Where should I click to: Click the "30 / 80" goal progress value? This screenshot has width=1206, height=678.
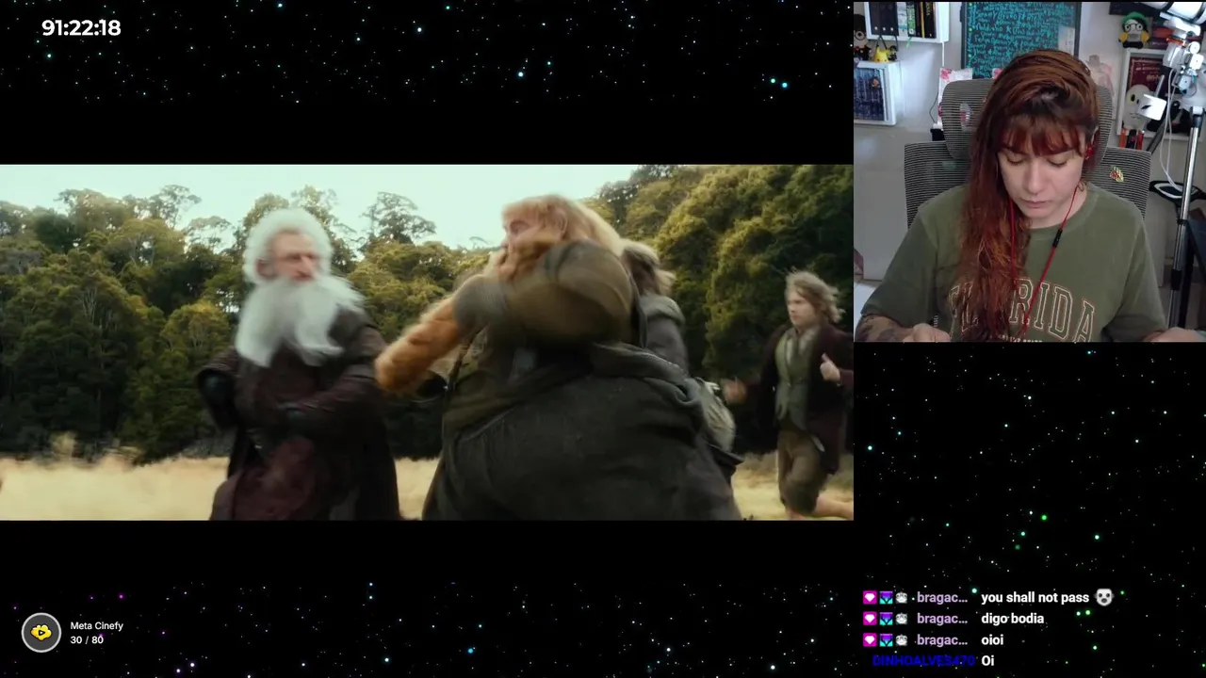tap(87, 640)
